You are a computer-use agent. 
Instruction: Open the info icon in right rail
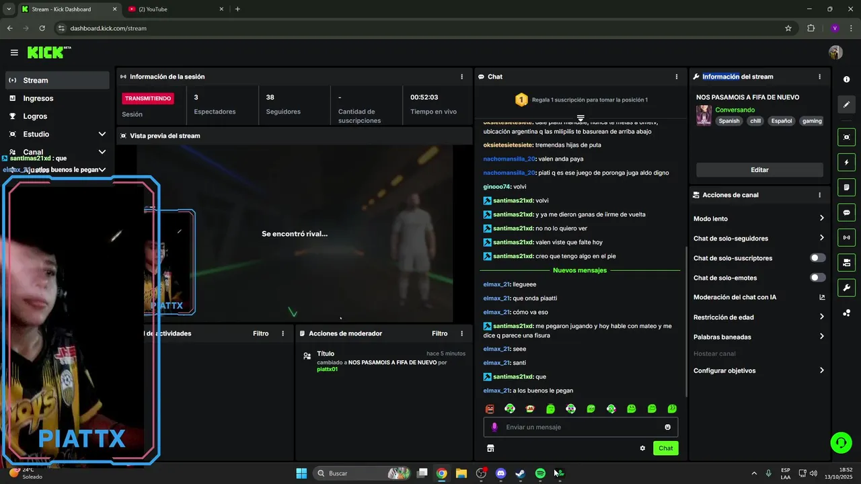pyautogui.click(x=846, y=79)
